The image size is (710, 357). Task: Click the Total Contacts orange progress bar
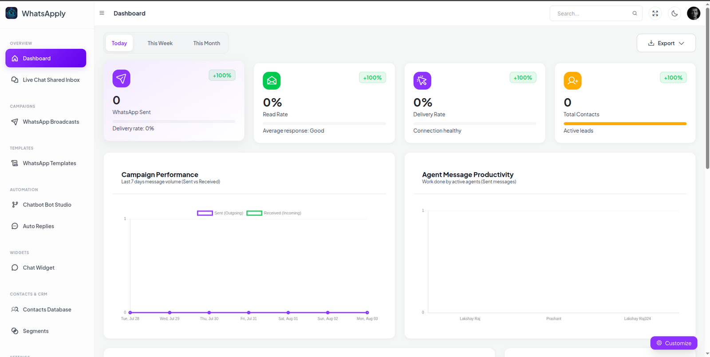click(x=625, y=123)
